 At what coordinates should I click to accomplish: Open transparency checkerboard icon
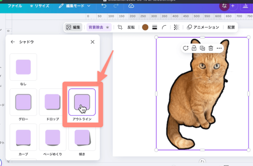click(x=177, y=27)
